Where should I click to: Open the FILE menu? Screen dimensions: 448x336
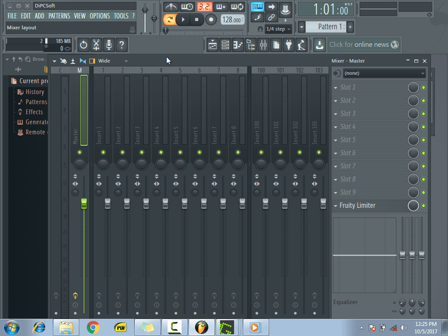(x=12, y=16)
